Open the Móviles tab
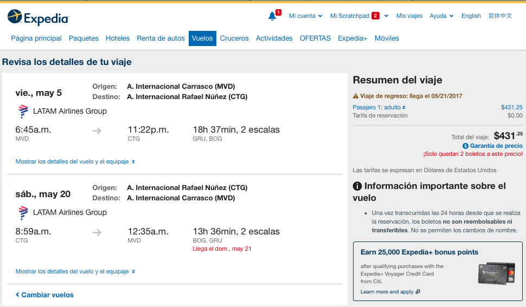This screenshot has width=526, height=307. click(387, 38)
